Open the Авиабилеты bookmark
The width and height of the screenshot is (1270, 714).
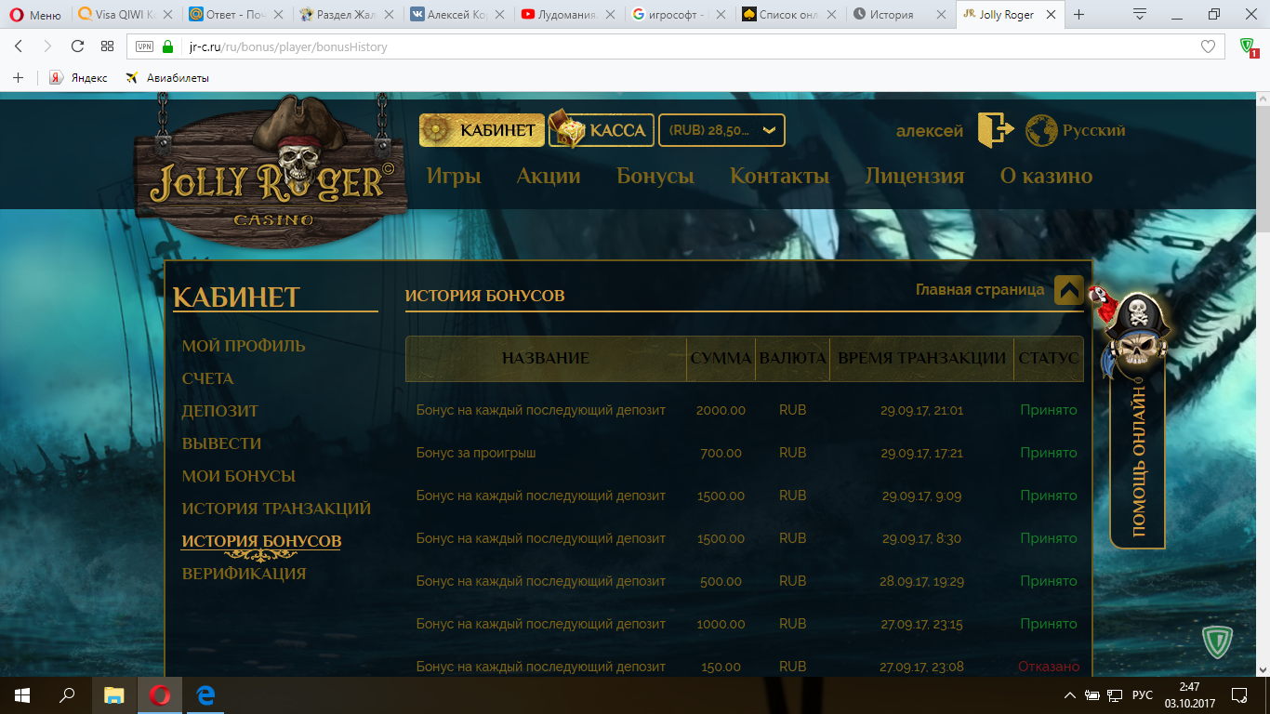[167, 78]
